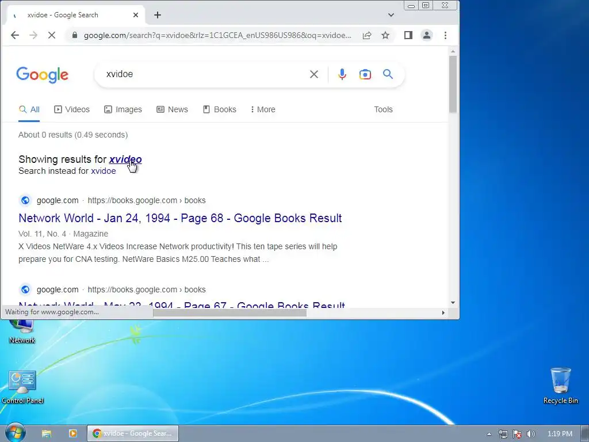Open the Chrome side panel icon
The image size is (589, 442).
click(x=408, y=35)
